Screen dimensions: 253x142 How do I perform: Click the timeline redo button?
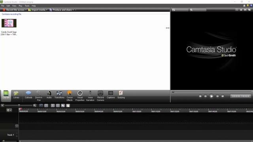tap(46, 106)
